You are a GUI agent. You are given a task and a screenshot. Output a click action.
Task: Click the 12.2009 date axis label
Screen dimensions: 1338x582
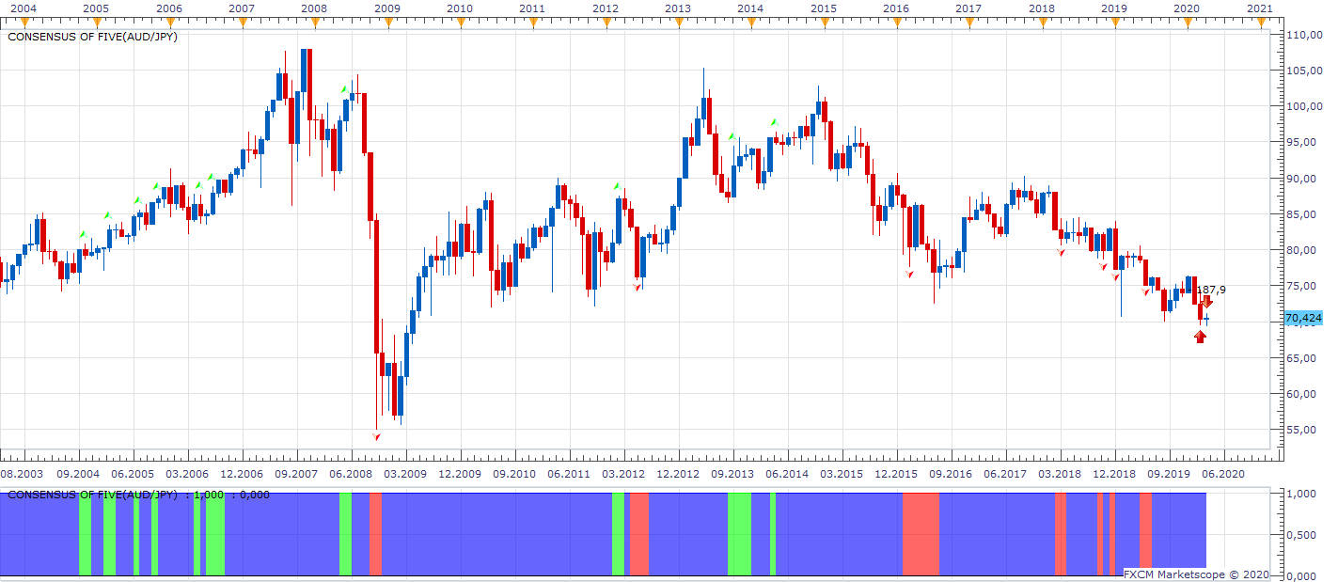coord(460,475)
